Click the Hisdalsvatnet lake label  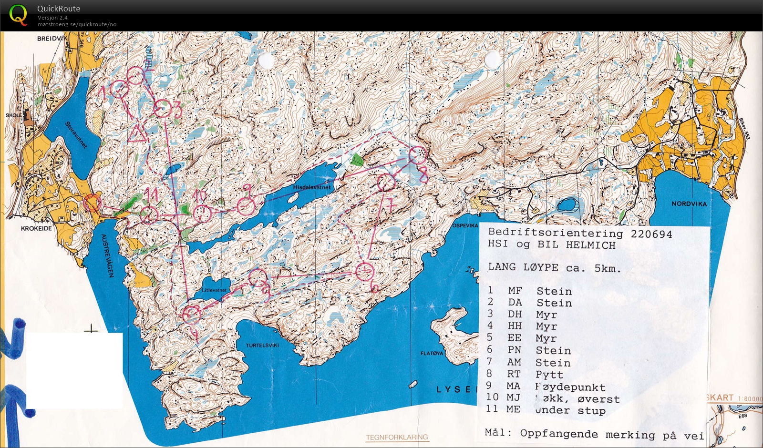click(x=311, y=187)
